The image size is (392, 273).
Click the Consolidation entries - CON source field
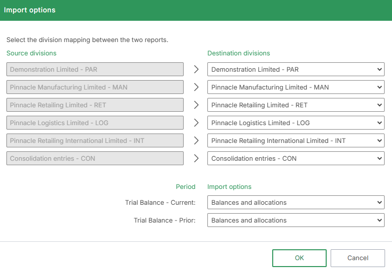coord(95,158)
